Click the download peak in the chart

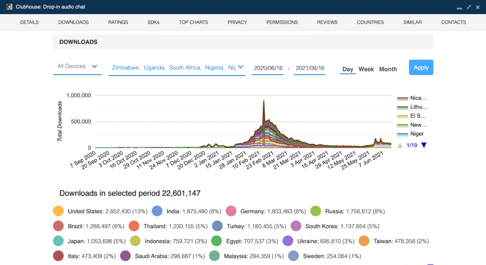point(264,101)
